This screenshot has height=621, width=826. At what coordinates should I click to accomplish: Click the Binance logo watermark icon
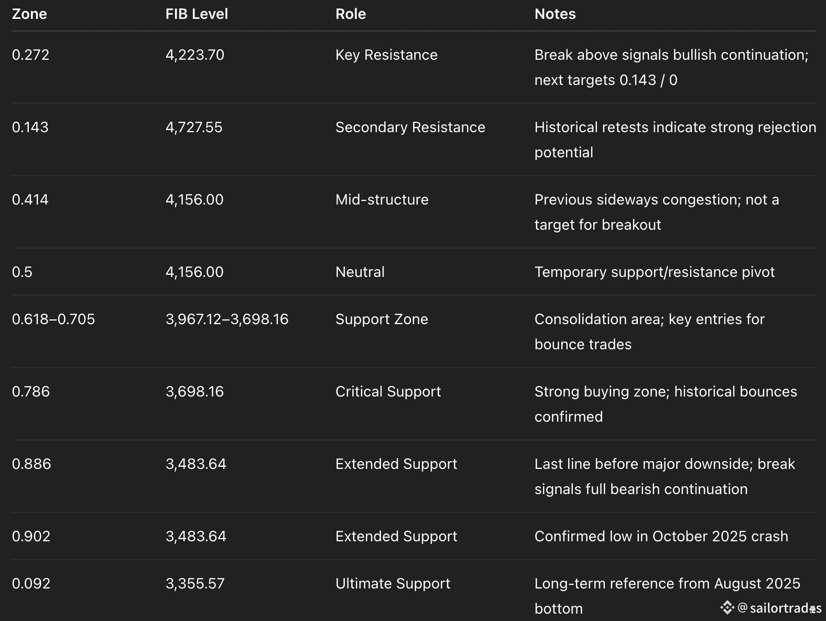[x=727, y=607]
